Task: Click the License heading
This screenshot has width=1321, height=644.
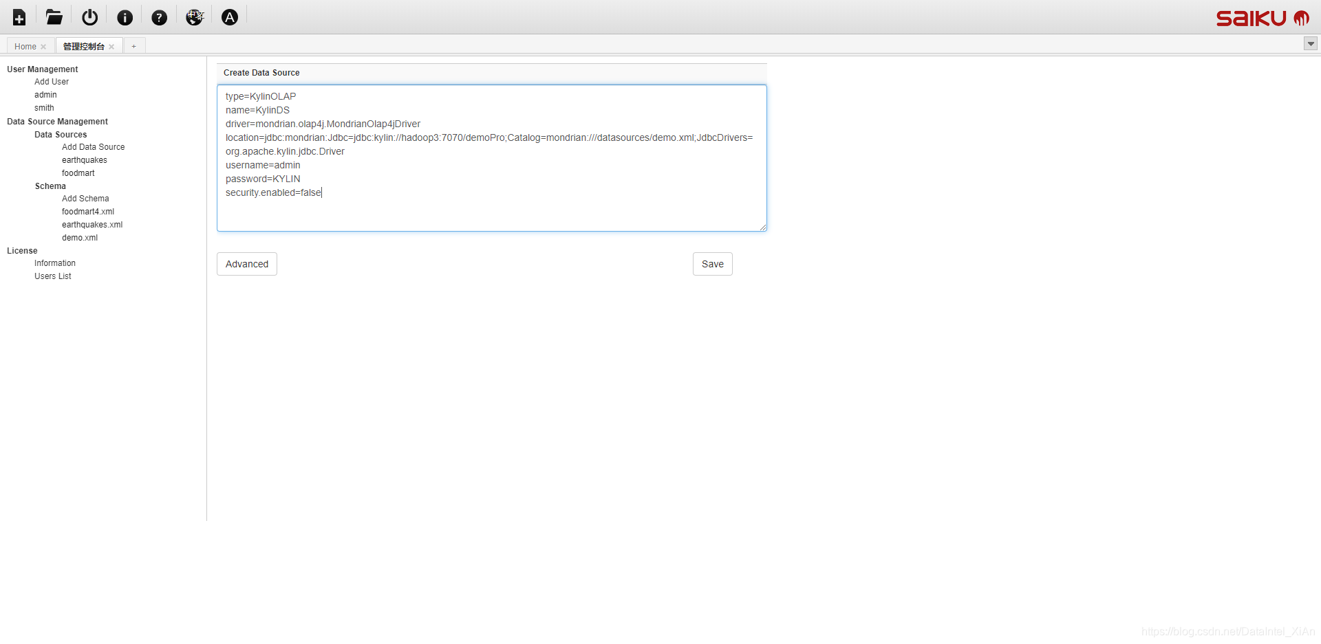Action: click(x=22, y=251)
